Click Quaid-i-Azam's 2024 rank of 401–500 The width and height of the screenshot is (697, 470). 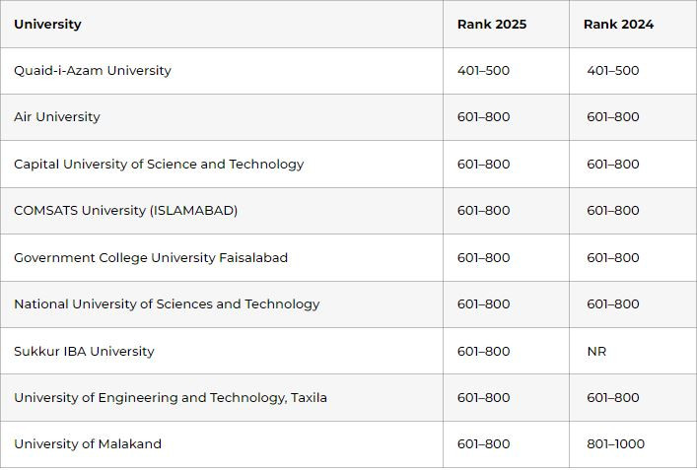612,71
